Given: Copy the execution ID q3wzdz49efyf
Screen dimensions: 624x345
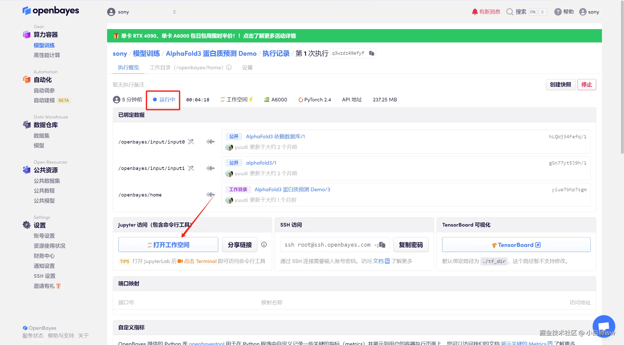Looking at the screenshot, I should [371, 53].
